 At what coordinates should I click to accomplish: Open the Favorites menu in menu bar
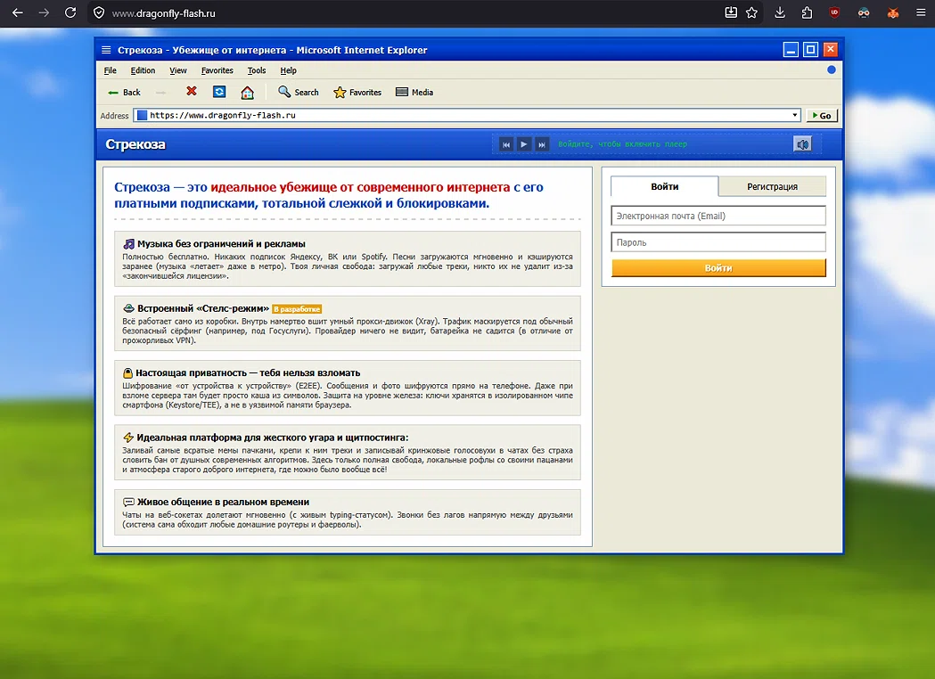[x=217, y=70]
